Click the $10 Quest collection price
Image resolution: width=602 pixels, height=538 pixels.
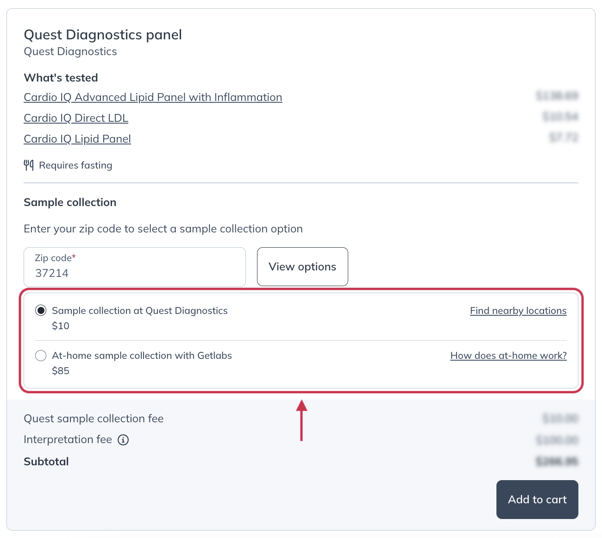coord(61,326)
